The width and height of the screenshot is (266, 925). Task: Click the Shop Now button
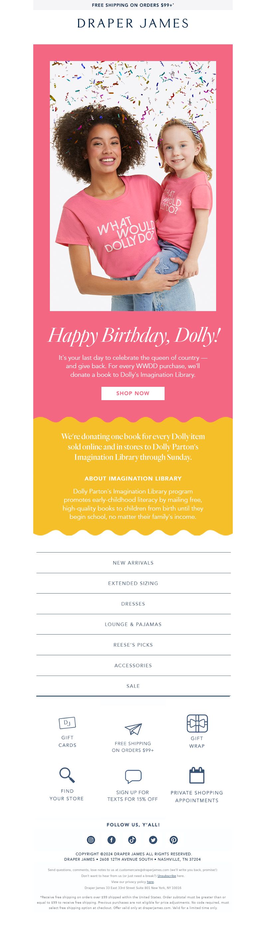[133, 393]
